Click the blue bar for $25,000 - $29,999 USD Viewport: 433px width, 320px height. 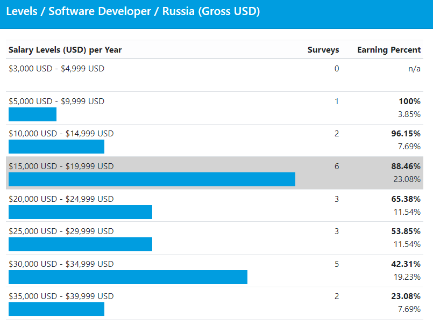[80, 244]
